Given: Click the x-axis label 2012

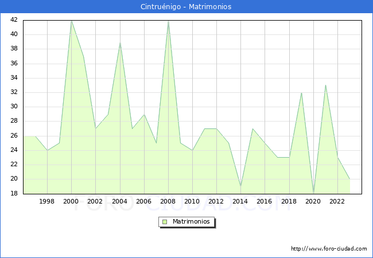Looking at the screenshot, I should 216,201.
